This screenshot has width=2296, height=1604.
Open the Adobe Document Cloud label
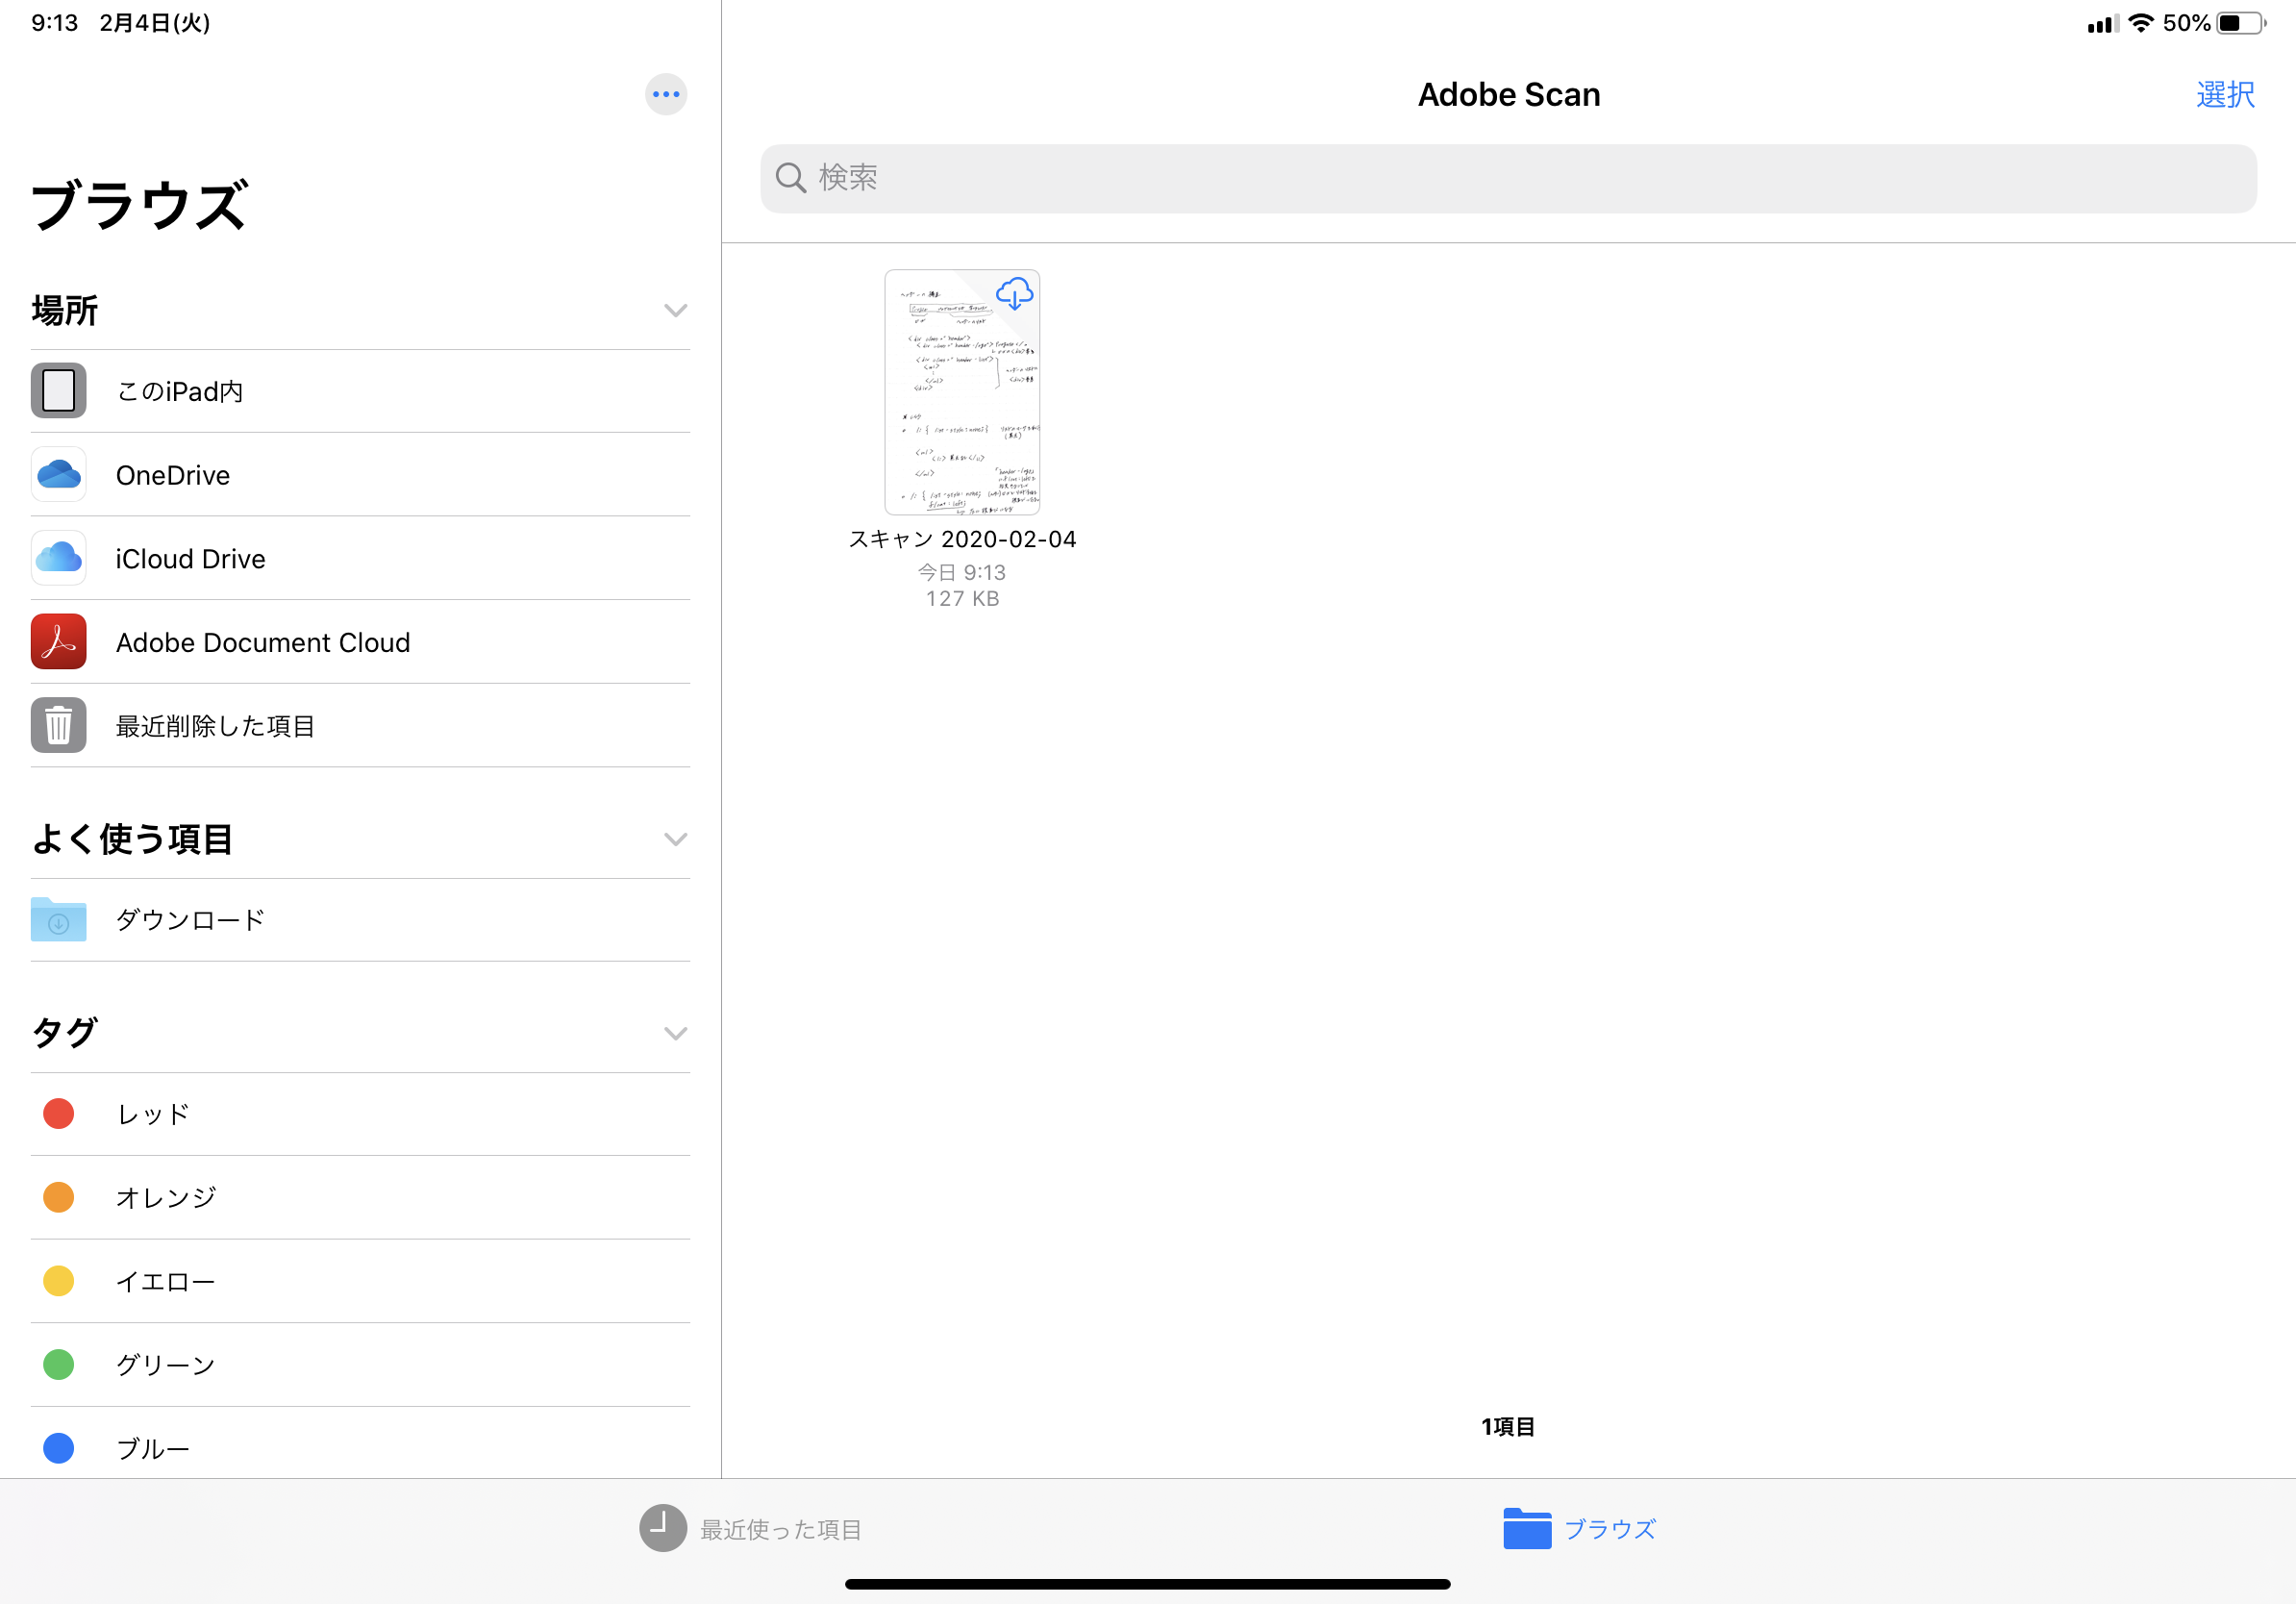(263, 642)
